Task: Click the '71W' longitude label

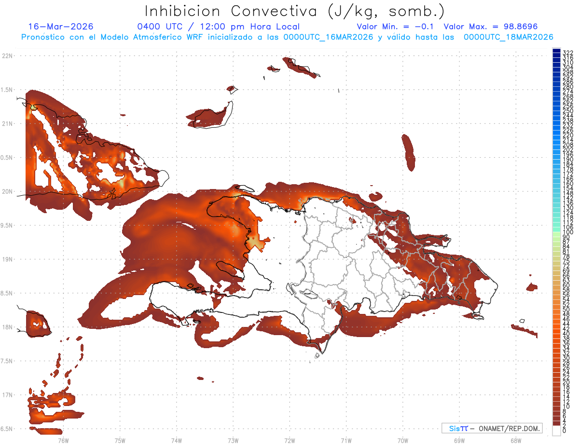Action: pyautogui.click(x=346, y=440)
